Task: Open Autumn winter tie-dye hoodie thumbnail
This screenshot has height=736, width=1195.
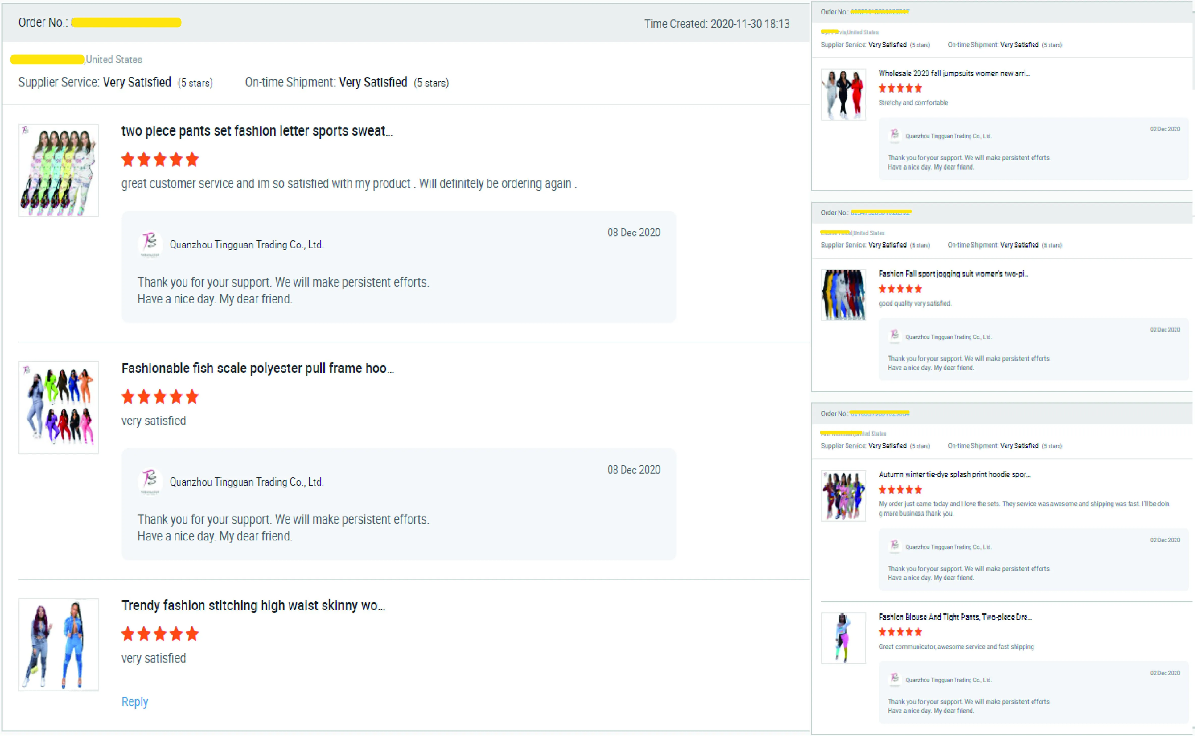Action: [x=843, y=496]
